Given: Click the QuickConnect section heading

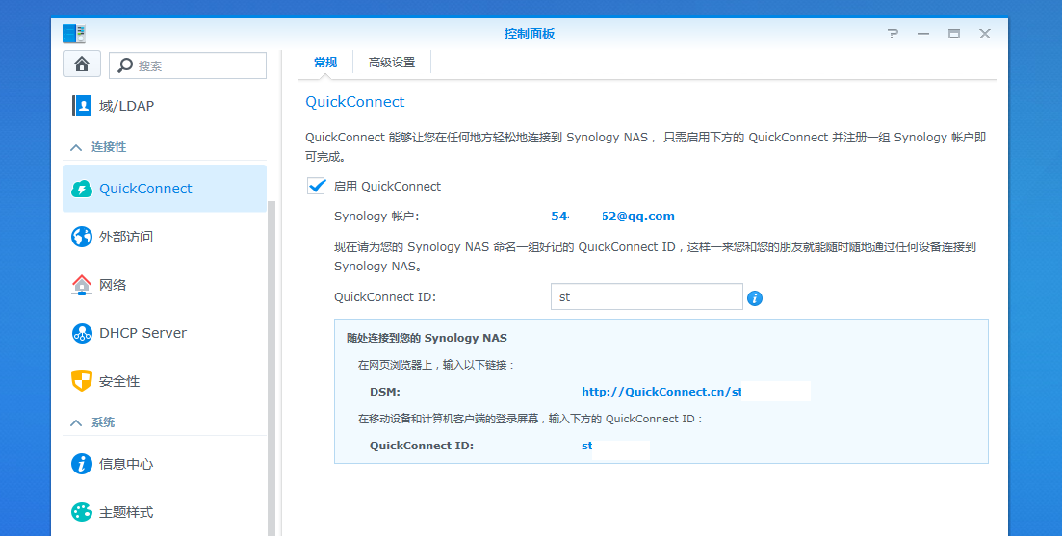Looking at the screenshot, I should (x=355, y=101).
